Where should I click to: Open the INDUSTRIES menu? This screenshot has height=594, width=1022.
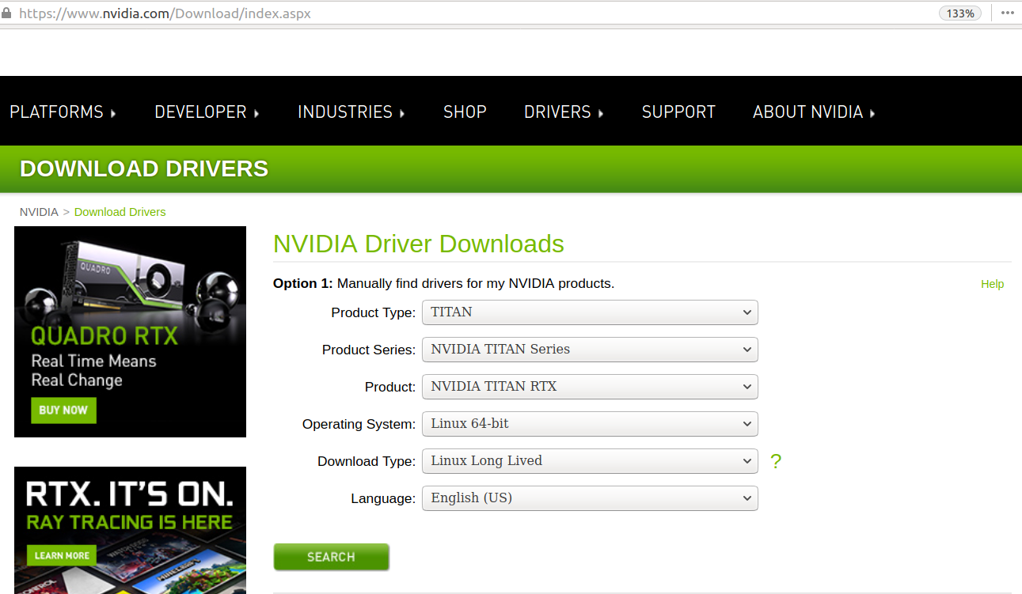pos(351,112)
